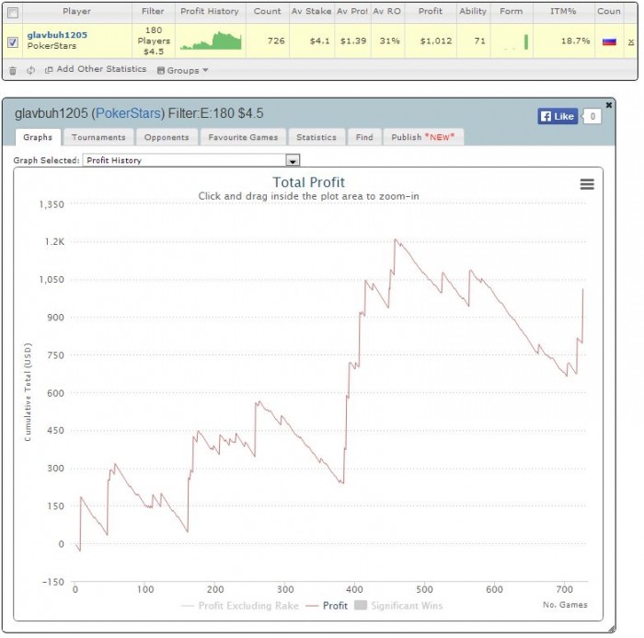This screenshot has height=638, width=644.
Task: Toggle Profit Excluding Rake legend series
Action: (x=240, y=606)
